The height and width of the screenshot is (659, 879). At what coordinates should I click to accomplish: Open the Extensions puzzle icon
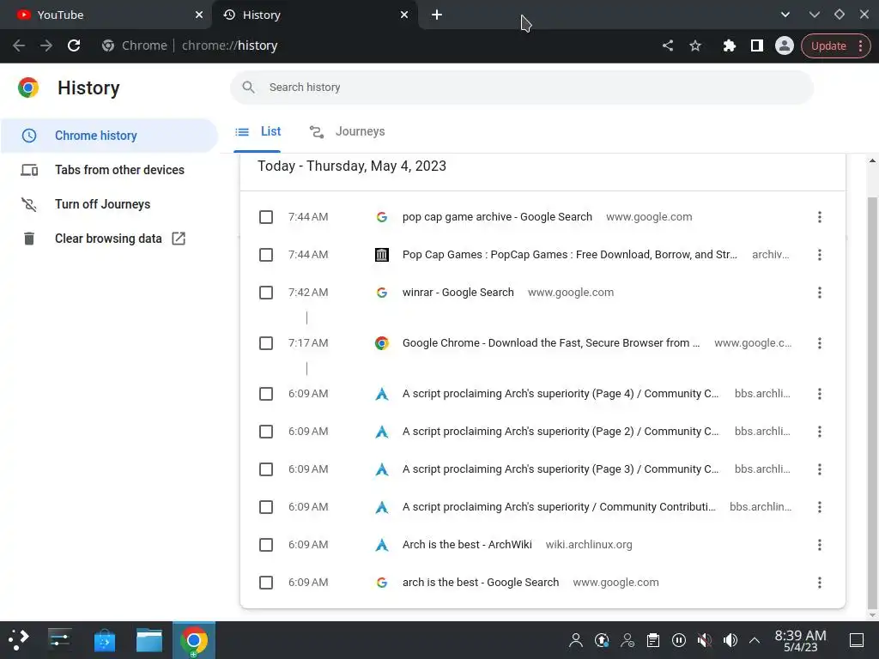[x=729, y=45]
